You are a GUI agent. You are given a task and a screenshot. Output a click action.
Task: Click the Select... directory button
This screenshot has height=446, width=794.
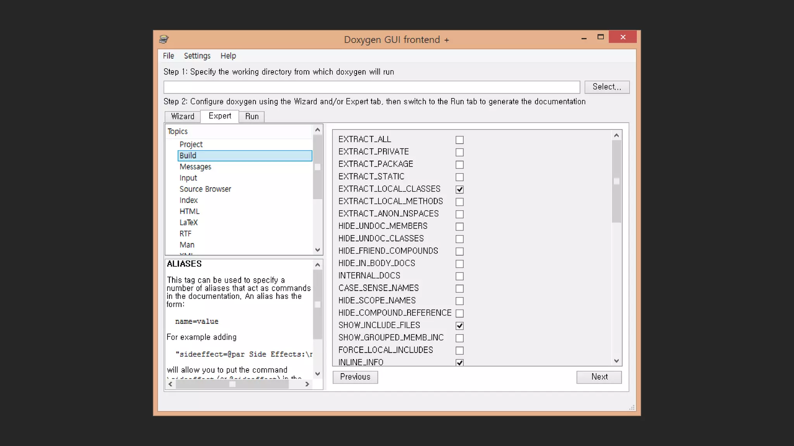point(607,87)
